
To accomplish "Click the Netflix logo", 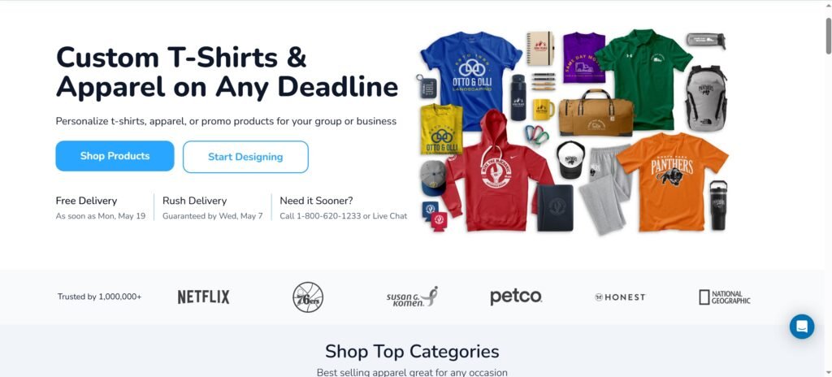I will [x=204, y=297].
